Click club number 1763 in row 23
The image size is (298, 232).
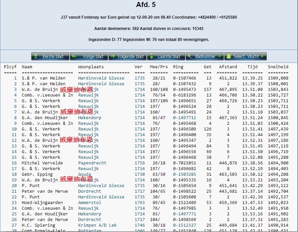(x=140, y=203)
